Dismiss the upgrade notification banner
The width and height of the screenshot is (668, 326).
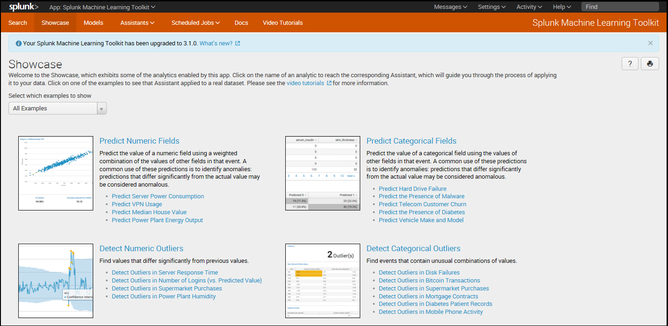[650, 43]
